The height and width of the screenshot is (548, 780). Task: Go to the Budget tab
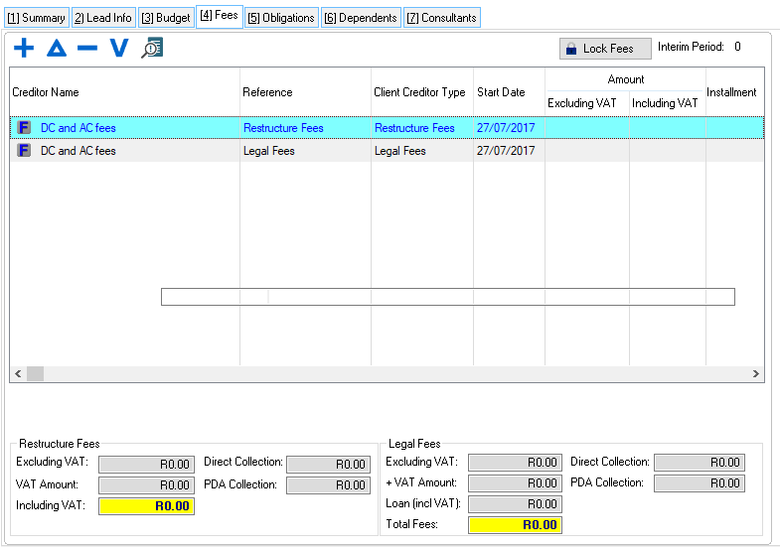tap(166, 18)
